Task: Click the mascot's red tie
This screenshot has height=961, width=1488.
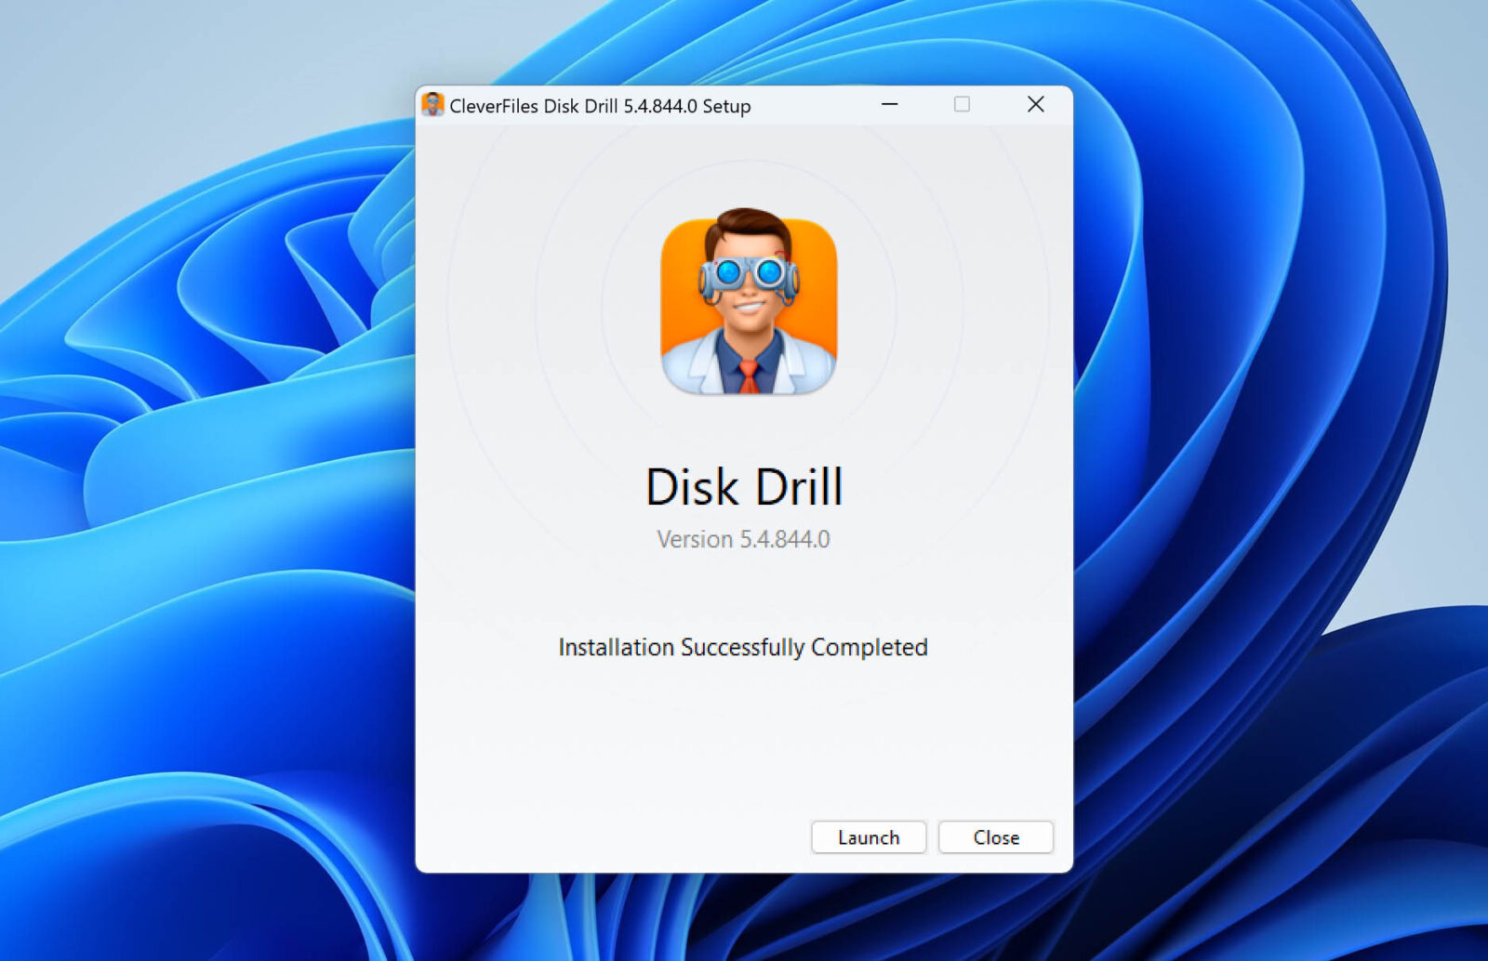Action: [749, 376]
